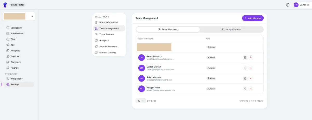The image size is (312, 120).
Task: Click the RF avatar for Reagan Freas
Action: (141, 89)
